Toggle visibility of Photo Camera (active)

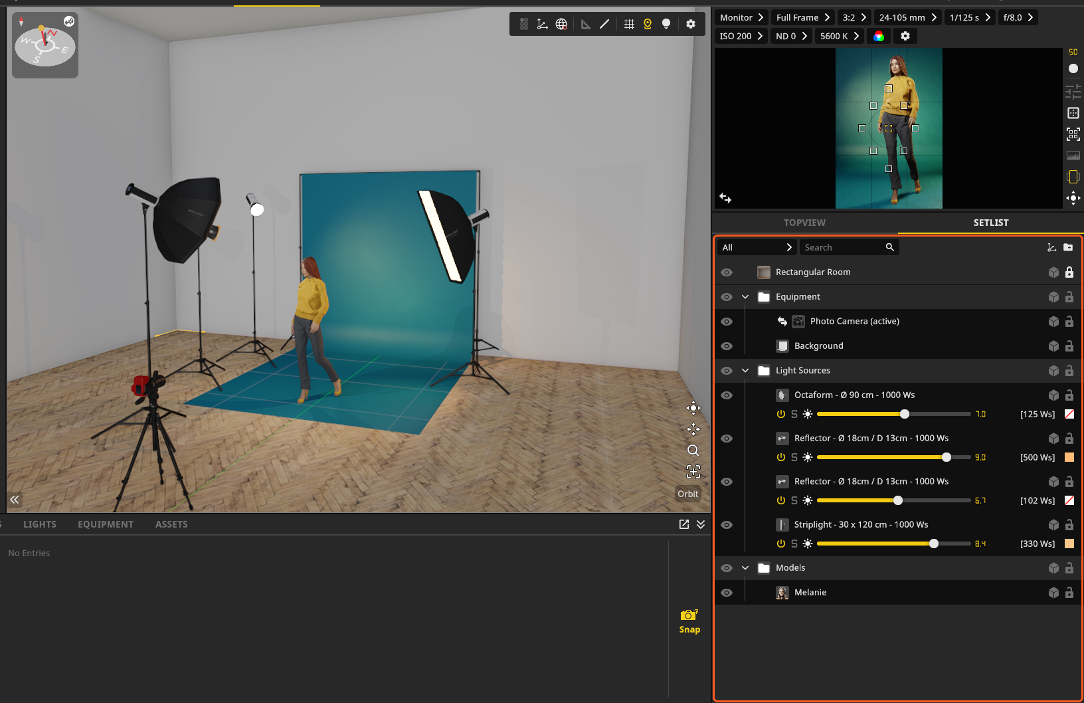click(727, 322)
